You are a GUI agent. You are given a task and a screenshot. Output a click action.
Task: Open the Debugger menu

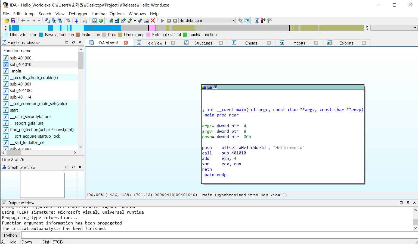tap(78, 14)
